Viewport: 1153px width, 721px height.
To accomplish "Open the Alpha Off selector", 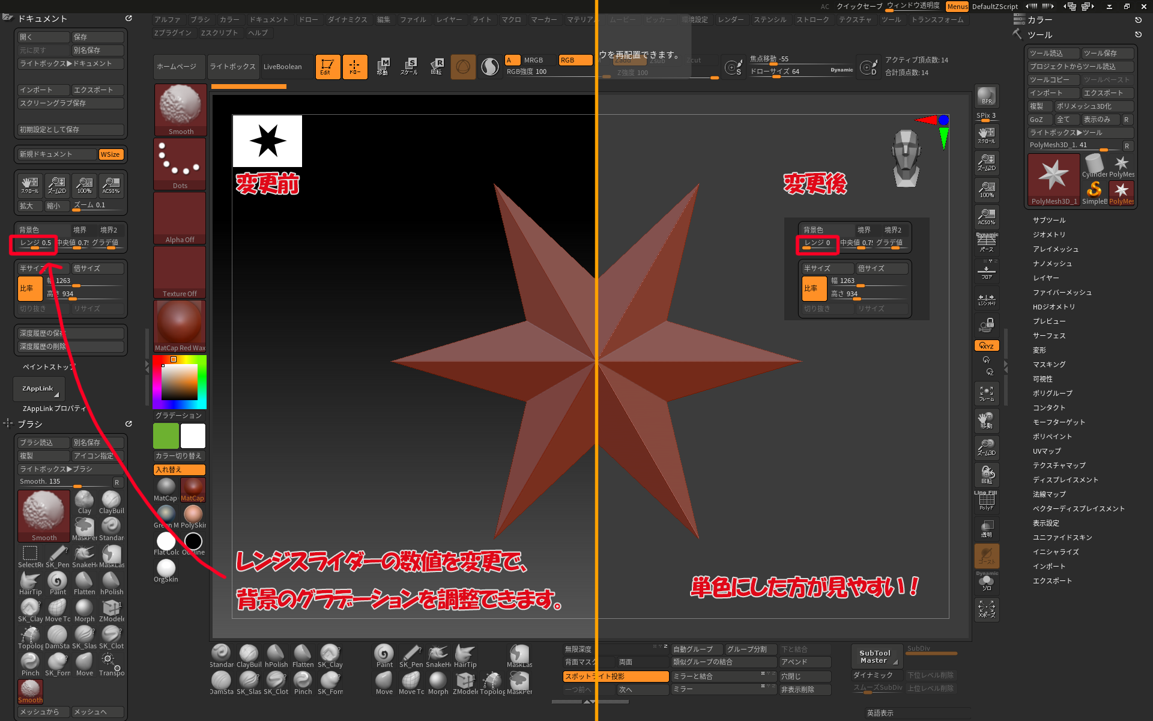I will (180, 218).
